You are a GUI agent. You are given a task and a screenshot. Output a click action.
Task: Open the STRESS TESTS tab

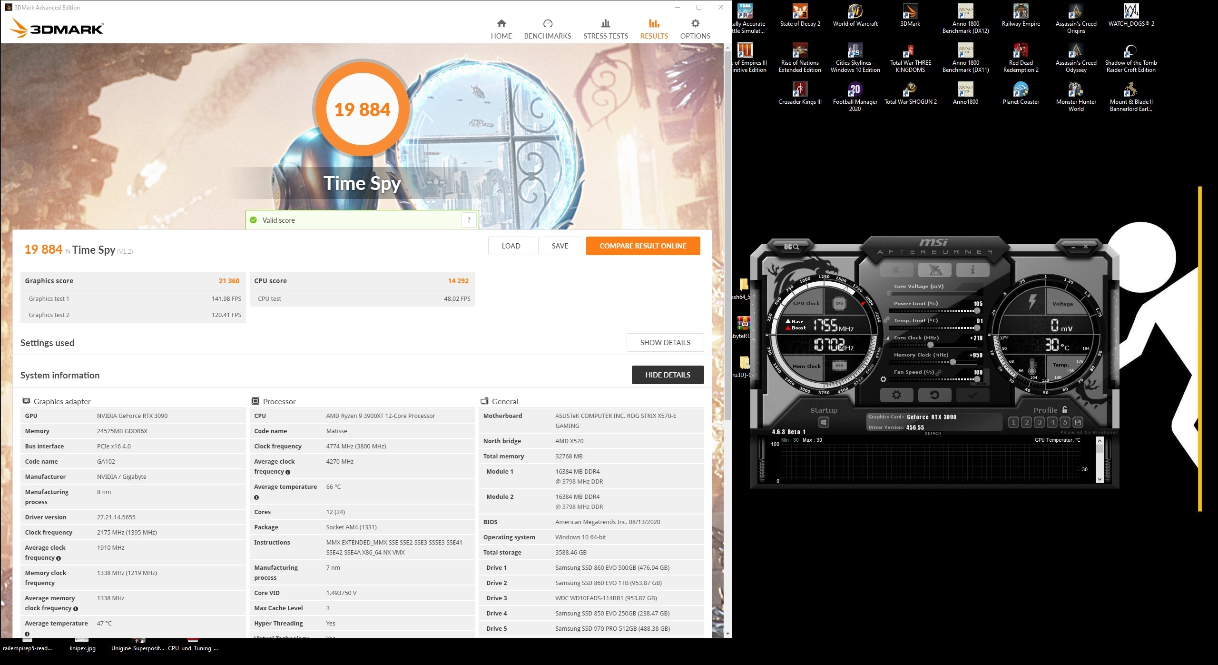[x=605, y=29]
